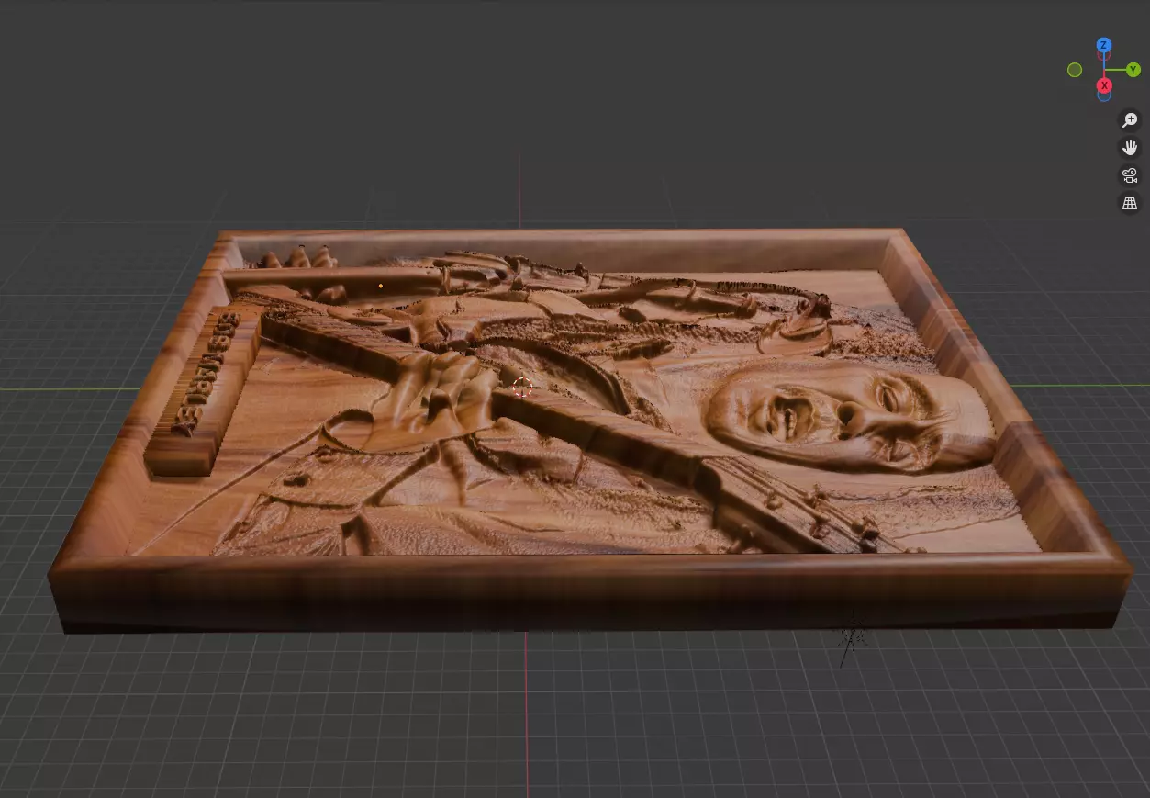
Task: Click the zoom magnifier viewport icon
Action: coord(1130,120)
